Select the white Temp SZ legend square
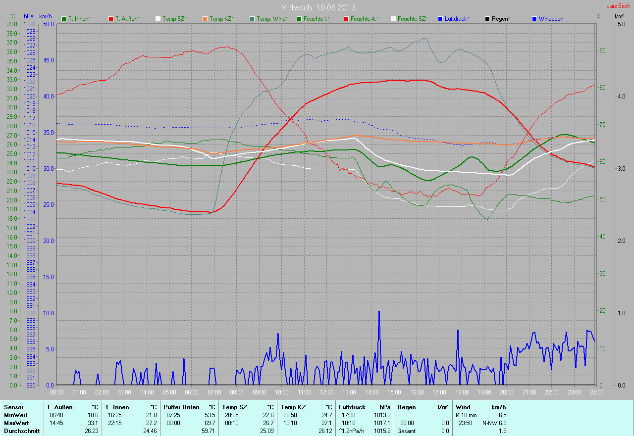The height and width of the screenshot is (436, 634). point(158,19)
